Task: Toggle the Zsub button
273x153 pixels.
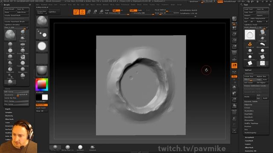Action: [x=140, y=10]
